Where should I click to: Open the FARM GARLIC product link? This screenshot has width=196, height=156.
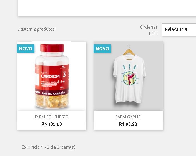(128, 117)
